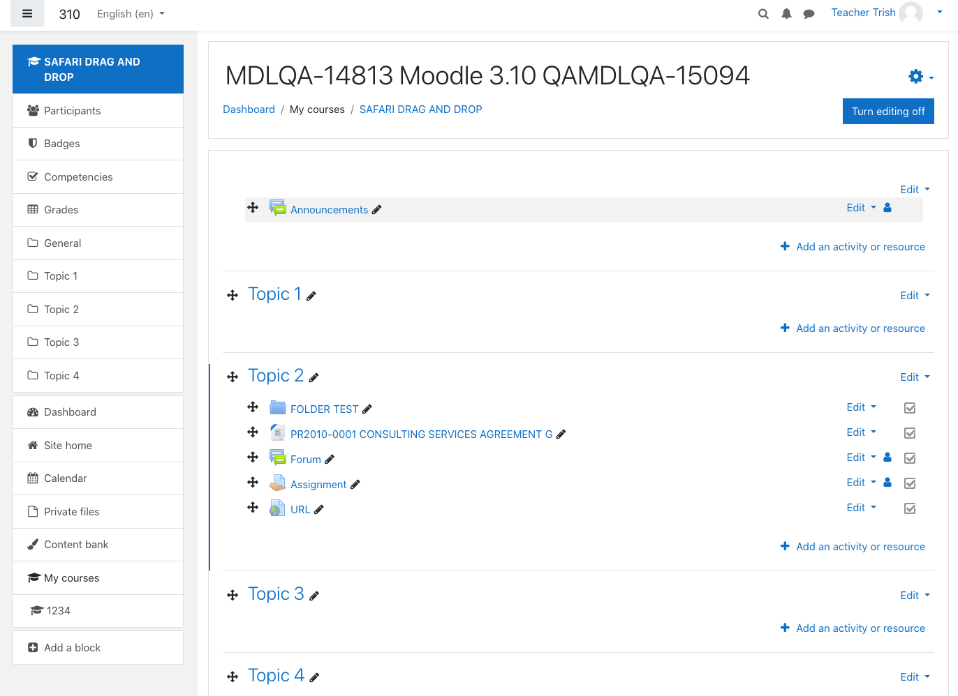The image size is (958, 696).
Task: Rename Topic 1 using its pencil icon
Action: point(311,296)
